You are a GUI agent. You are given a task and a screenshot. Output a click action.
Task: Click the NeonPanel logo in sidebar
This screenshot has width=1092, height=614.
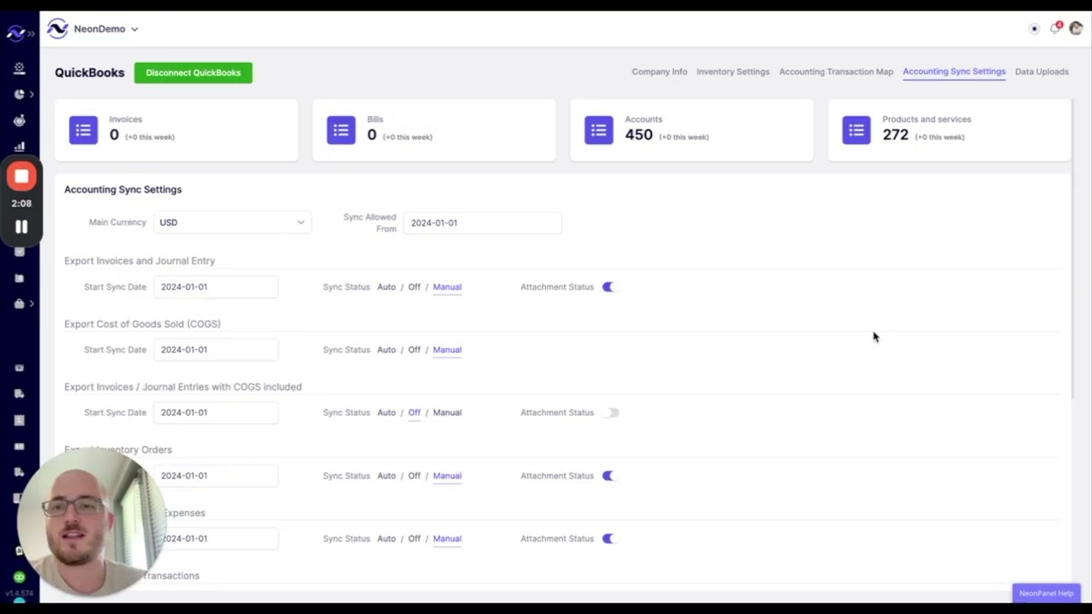point(15,33)
